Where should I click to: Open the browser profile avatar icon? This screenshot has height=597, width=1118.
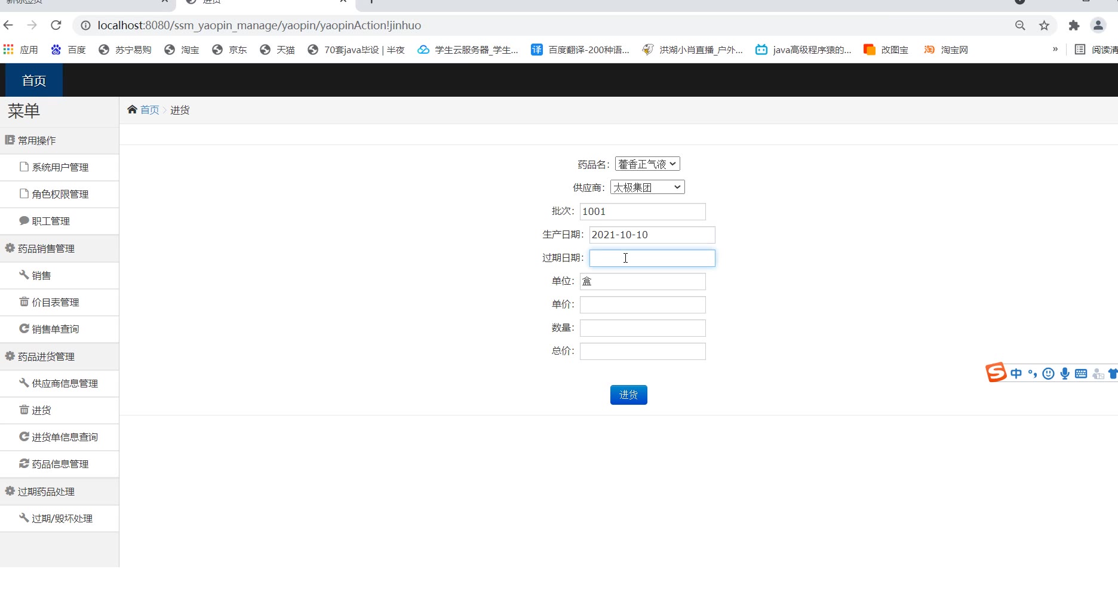(x=1098, y=25)
